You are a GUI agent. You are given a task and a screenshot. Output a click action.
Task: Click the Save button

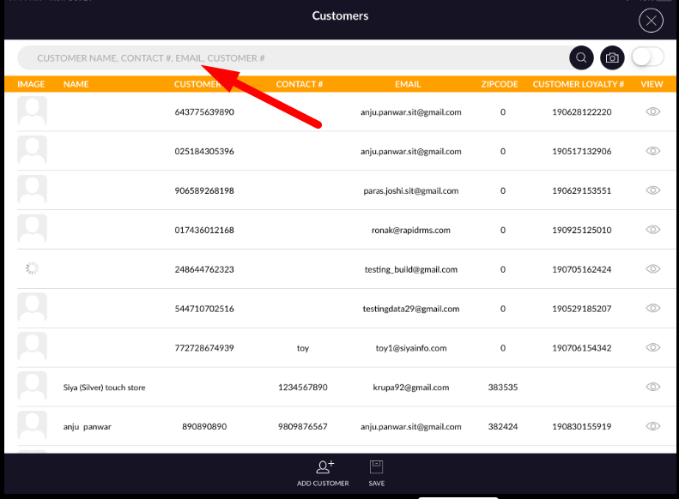(x=376, y=472)
